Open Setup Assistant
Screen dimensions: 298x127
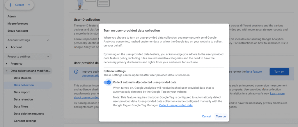18,31
